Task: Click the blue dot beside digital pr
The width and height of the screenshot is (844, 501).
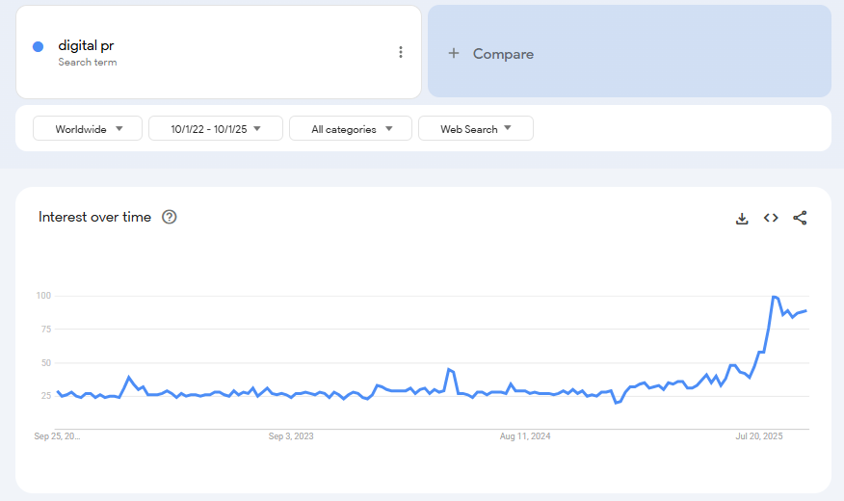Action: 39,46
